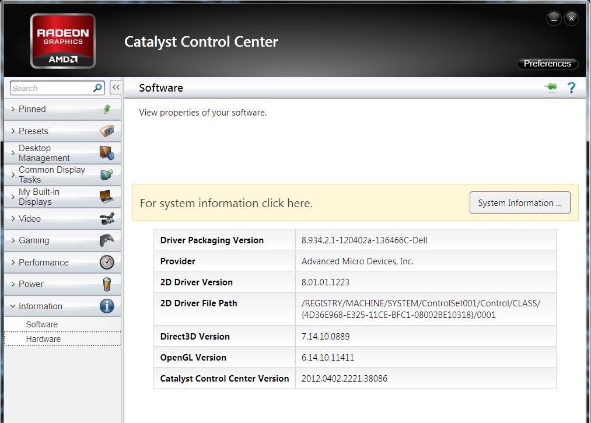The width and height of the screenshot is (591, 423).
Task: Open help with the question mark icon
Action: 571,88
